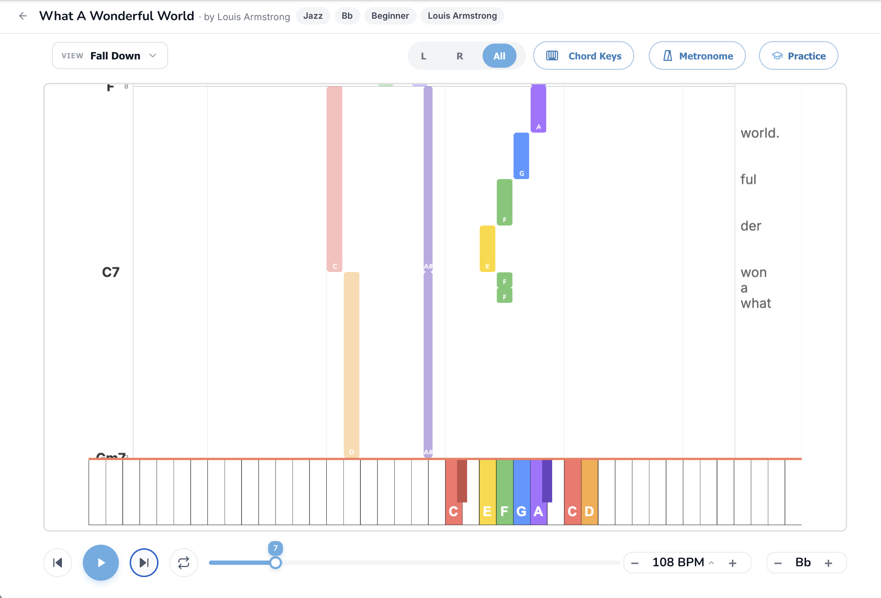881x598 pixels.
Task: Click the lyric word 'ful'
Action: (748, 179)
